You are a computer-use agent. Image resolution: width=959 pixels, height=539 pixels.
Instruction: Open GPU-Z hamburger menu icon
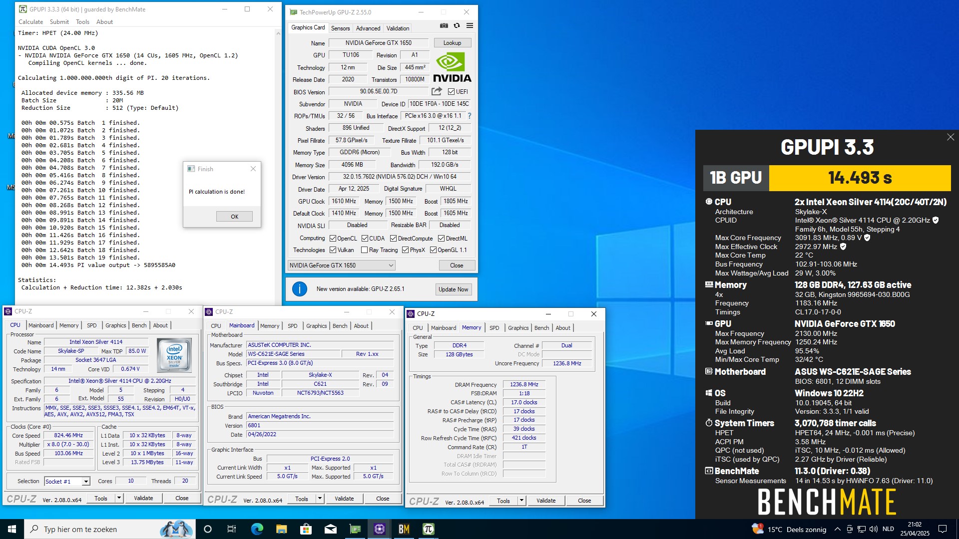(470, 26)
